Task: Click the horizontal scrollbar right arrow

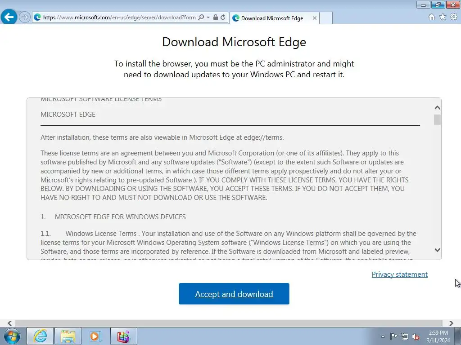Action: click(451, 323)
